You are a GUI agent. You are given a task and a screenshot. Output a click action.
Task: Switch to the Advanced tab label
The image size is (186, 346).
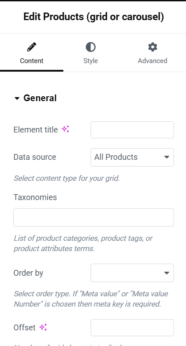point(153,61)
